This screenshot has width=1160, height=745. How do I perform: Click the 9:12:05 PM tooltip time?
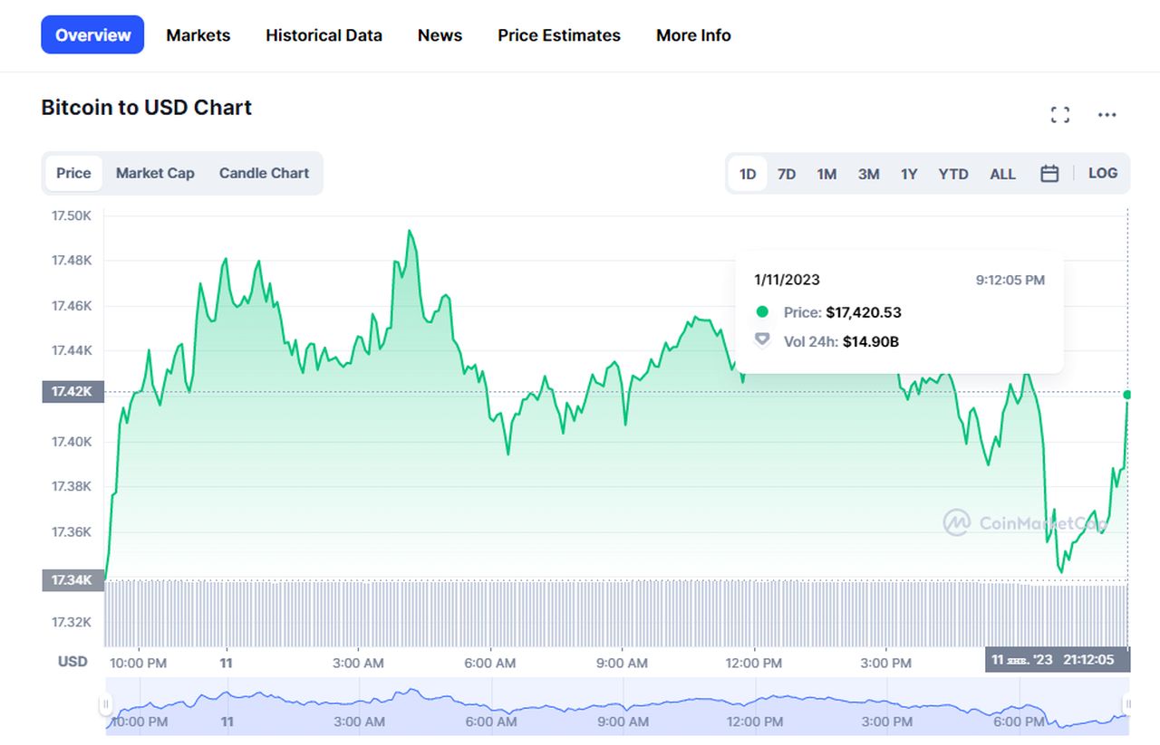[x=1010, y=280]
